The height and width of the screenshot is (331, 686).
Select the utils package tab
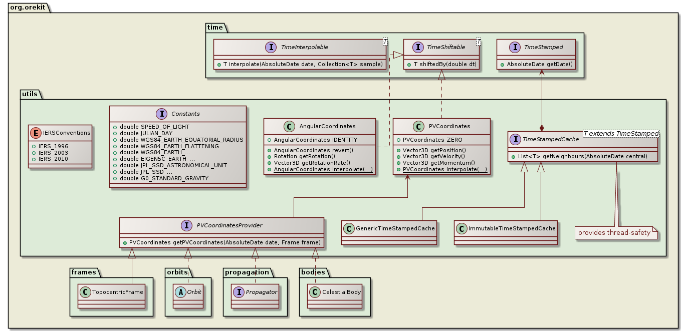[31, 94]
